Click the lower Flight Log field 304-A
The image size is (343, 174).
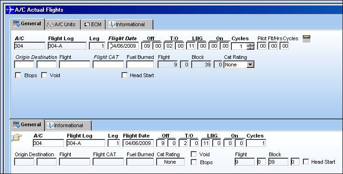(86, 143)
